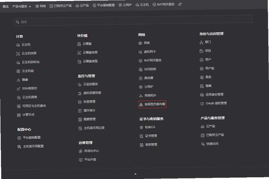
Task: Click the 自动化中心 icon
Action: point(80,151)
